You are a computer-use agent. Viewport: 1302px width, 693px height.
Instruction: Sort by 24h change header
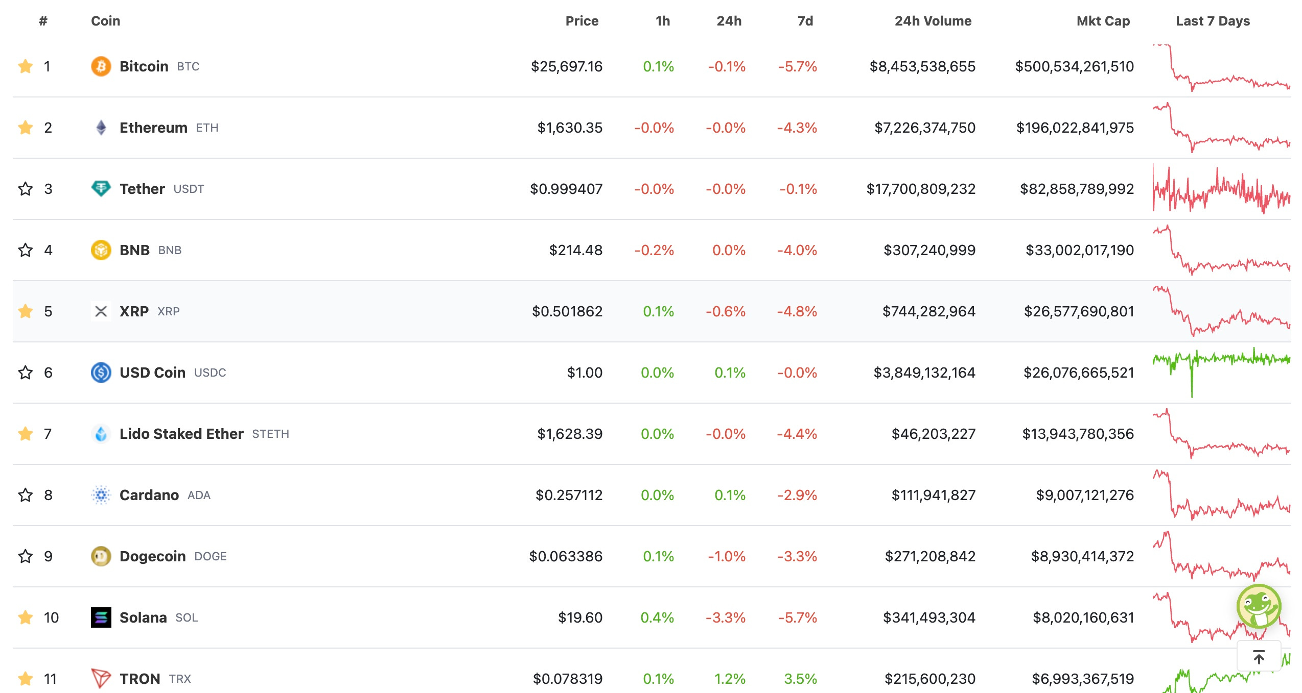729,21
